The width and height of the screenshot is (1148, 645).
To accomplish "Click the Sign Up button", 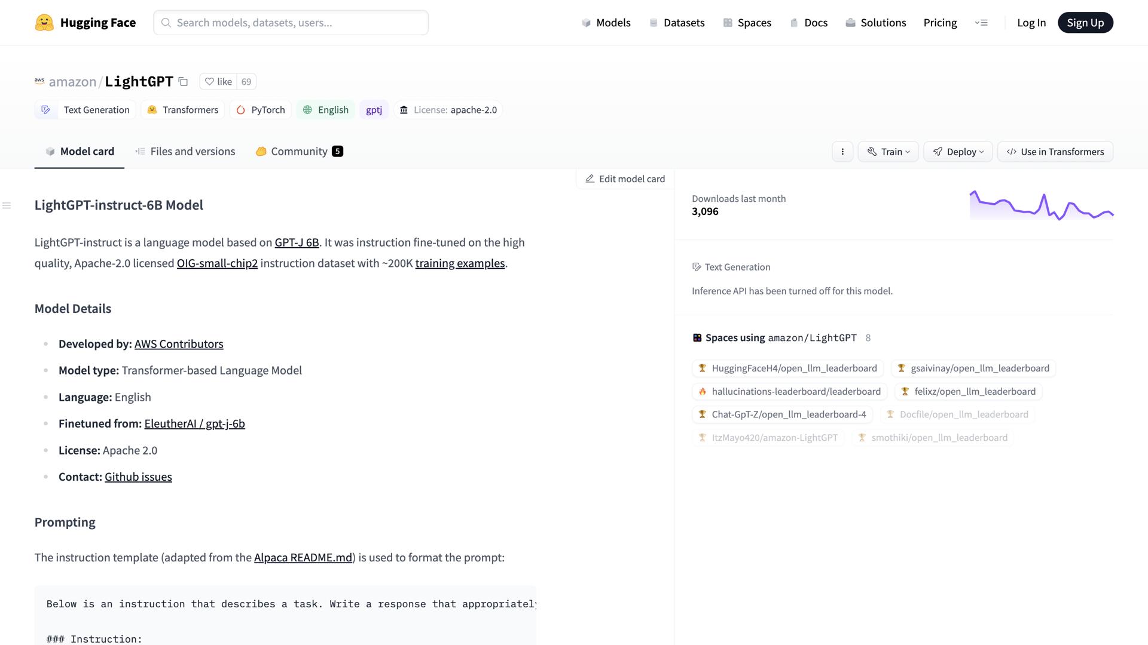I will coord(1085,23).
